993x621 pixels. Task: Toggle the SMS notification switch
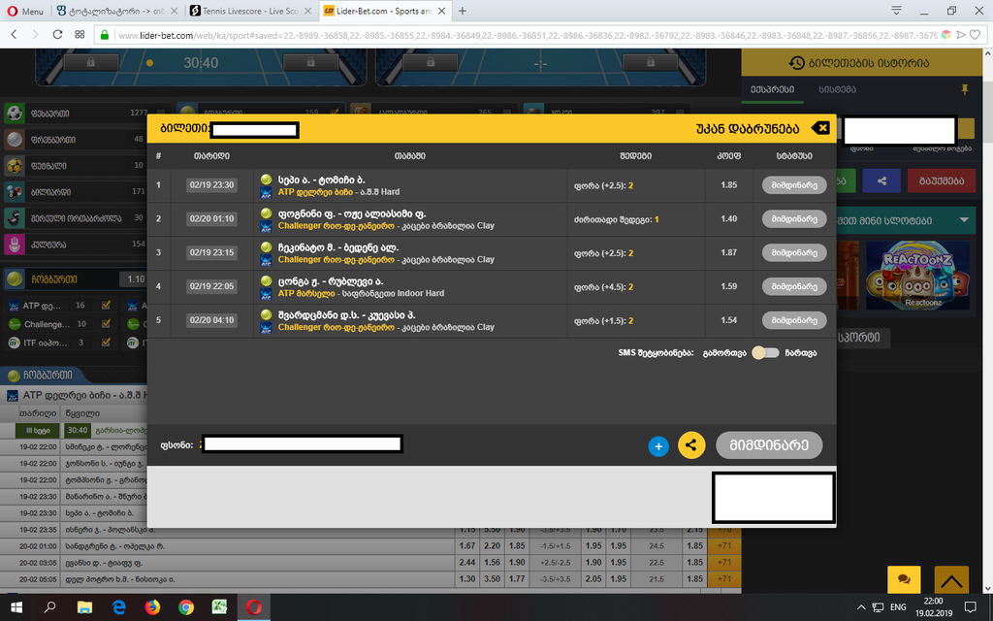766,353
